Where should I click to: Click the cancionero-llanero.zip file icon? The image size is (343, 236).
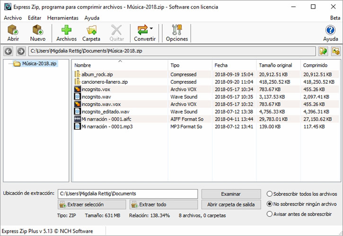tap(77, 81)
